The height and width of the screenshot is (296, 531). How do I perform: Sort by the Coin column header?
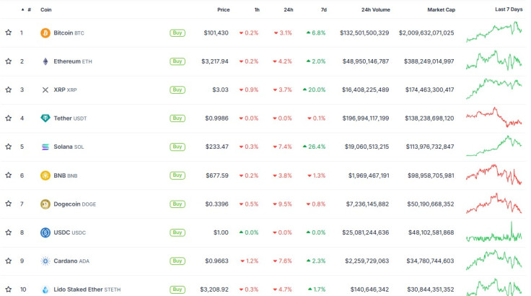[x=46, y=10]
